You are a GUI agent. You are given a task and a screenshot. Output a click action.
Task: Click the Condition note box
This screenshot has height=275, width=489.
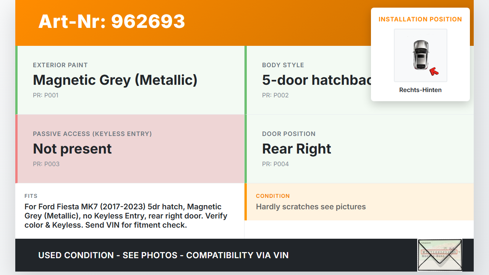point(359,202)
